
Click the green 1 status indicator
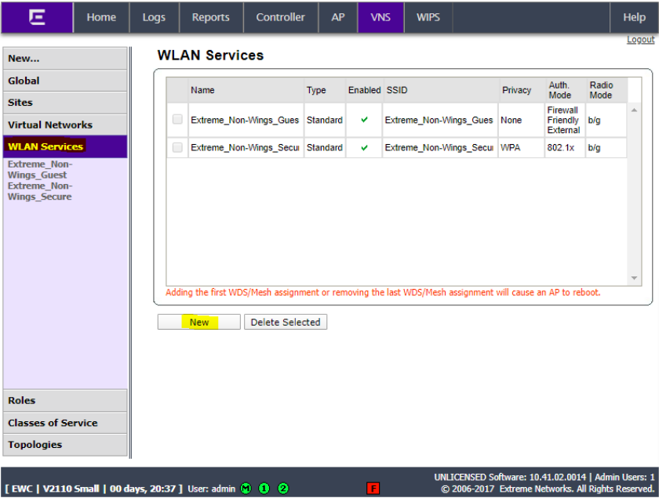[264, 489]
